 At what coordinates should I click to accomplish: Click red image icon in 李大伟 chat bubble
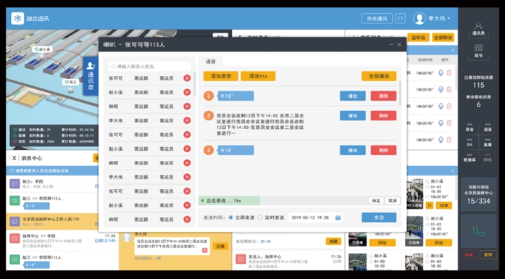pos(204,250)
